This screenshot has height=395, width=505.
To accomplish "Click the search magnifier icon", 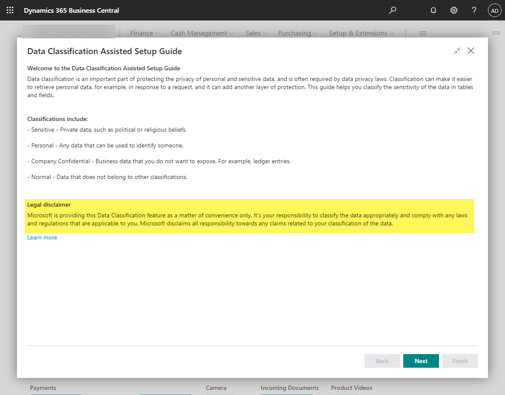I will click(x=392, y=10).
